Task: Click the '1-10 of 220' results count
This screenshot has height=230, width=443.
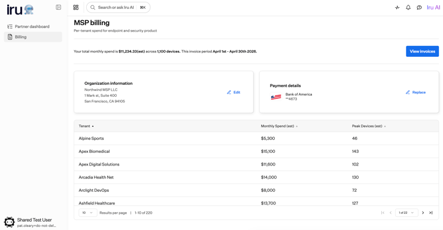Action: [x=144, y=213]
